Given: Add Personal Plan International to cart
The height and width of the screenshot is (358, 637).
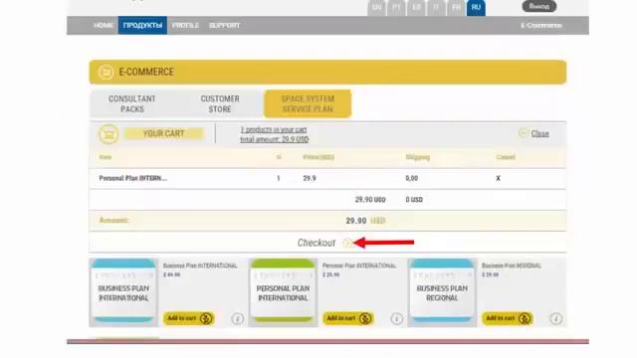Looking at the screenshot, I should 348,318.
